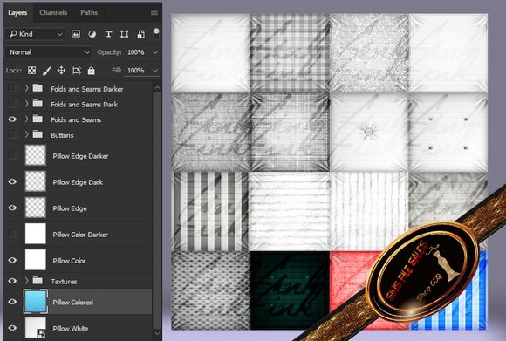Click Folds and Seams Darker folder icon
The image size is (506, 341).
coord(38,88)
